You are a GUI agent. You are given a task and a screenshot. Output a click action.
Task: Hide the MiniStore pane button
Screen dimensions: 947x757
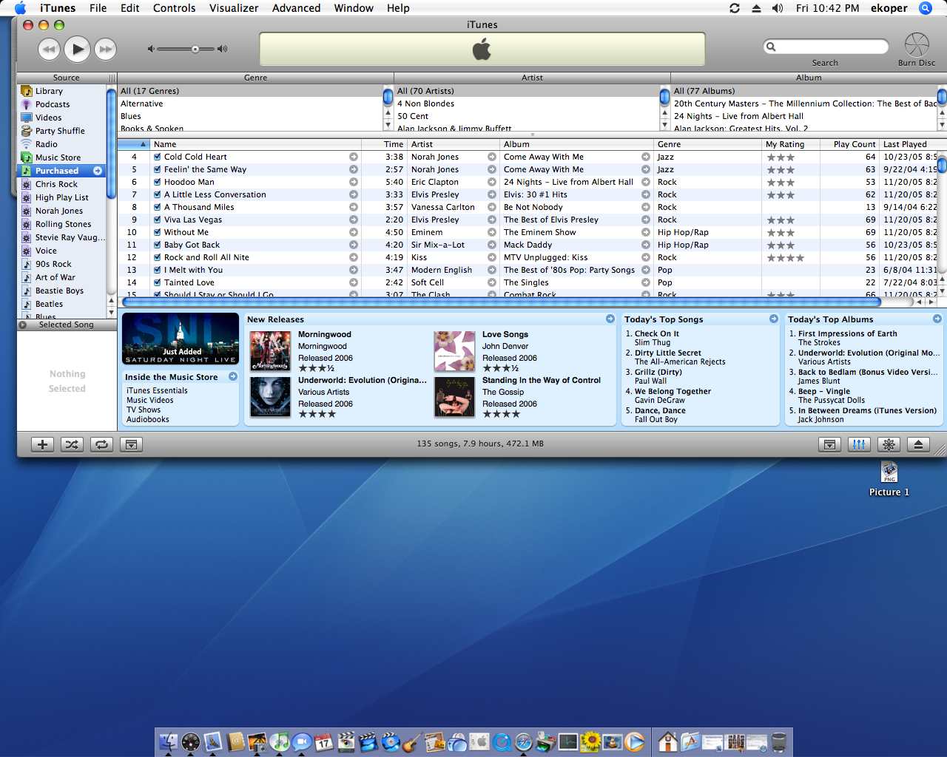coord(829,444)
